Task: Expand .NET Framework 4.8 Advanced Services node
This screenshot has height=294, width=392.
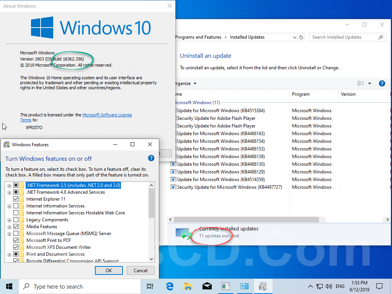Action: pyautogui.click(x=9, y=193)
